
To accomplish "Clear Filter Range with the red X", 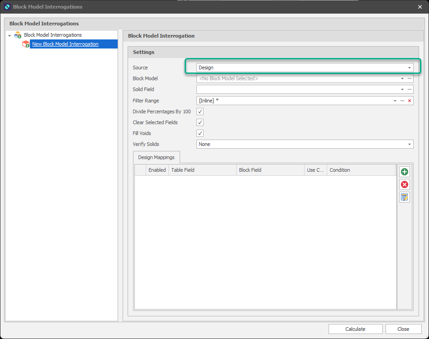I will tap(409, 101).
